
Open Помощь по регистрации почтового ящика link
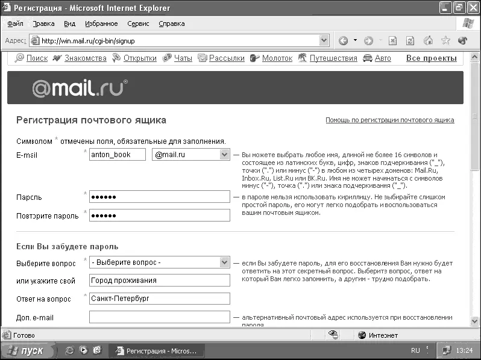(389, 120)
